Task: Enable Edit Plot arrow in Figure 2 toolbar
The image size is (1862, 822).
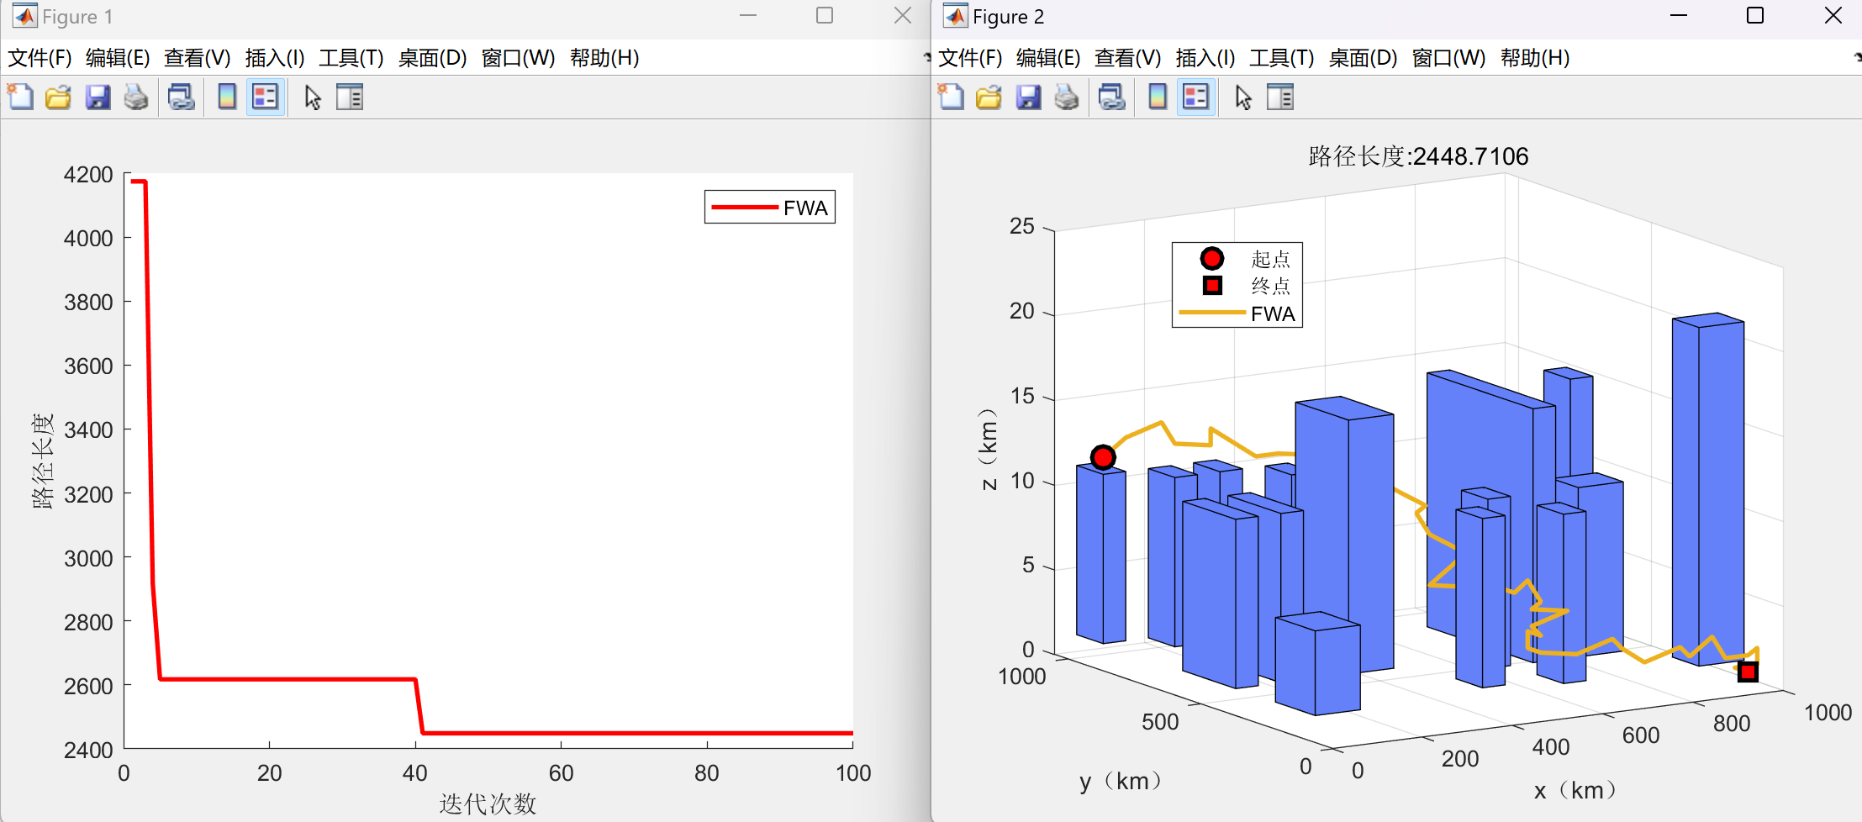Action: 1243,97
